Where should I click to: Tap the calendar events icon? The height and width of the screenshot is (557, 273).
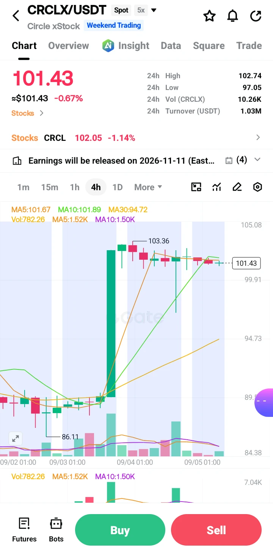(x=229, y=161)
